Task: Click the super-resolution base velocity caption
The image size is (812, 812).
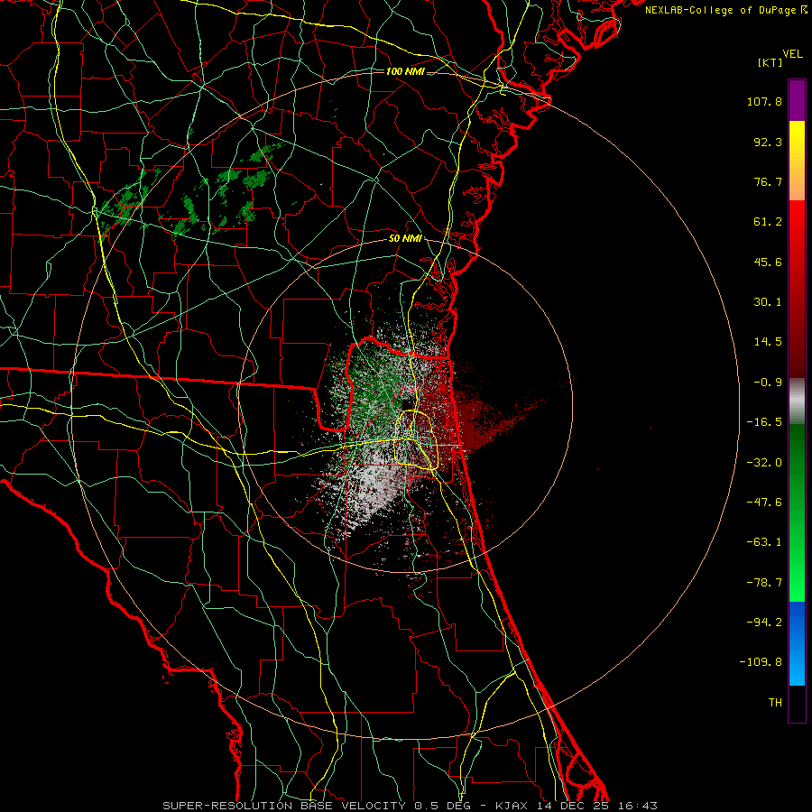Action: point(410,806)
